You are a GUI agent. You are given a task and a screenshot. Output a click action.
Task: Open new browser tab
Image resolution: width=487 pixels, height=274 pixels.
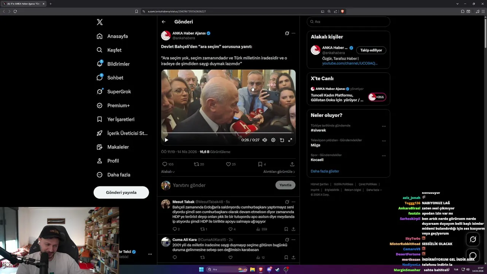pyautogui.click(x=51, y=4)
